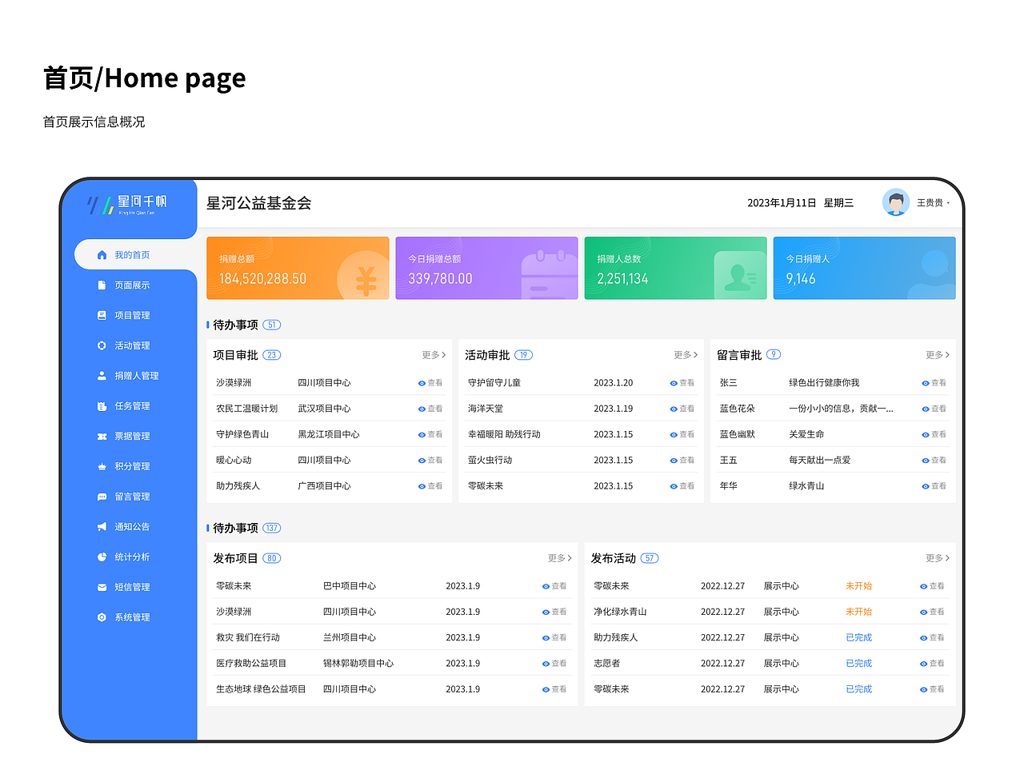The image size is (1024, 778).
Task: Open the 我的首页 menu item
Action: click(135, 255)
